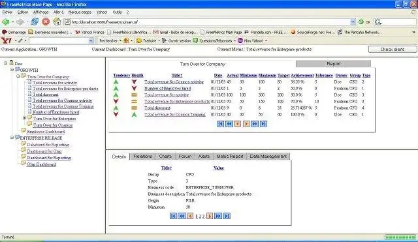The image size is (418, 242).
Task: Click page 2 in Details pager
Action: 200,217
